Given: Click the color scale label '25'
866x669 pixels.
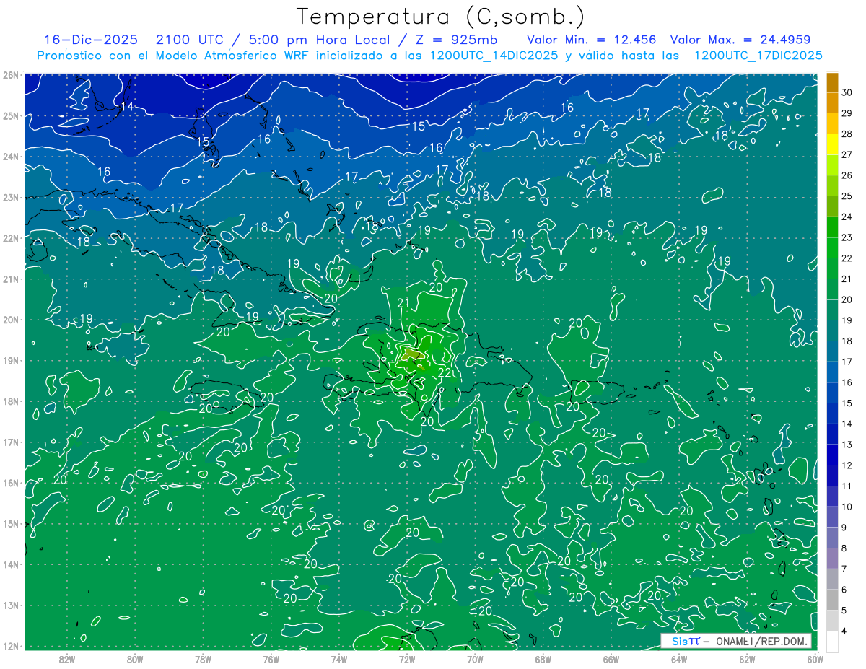Looking at the screenshot, I should coord(847,196).
